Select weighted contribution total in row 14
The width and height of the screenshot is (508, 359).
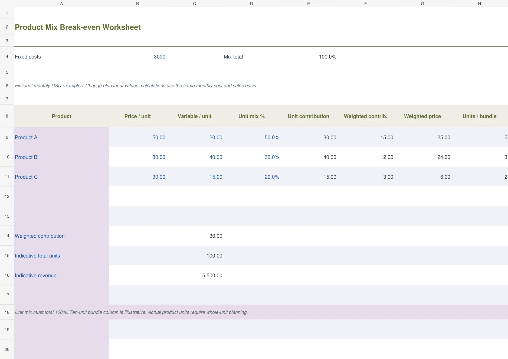pos(195,236)
